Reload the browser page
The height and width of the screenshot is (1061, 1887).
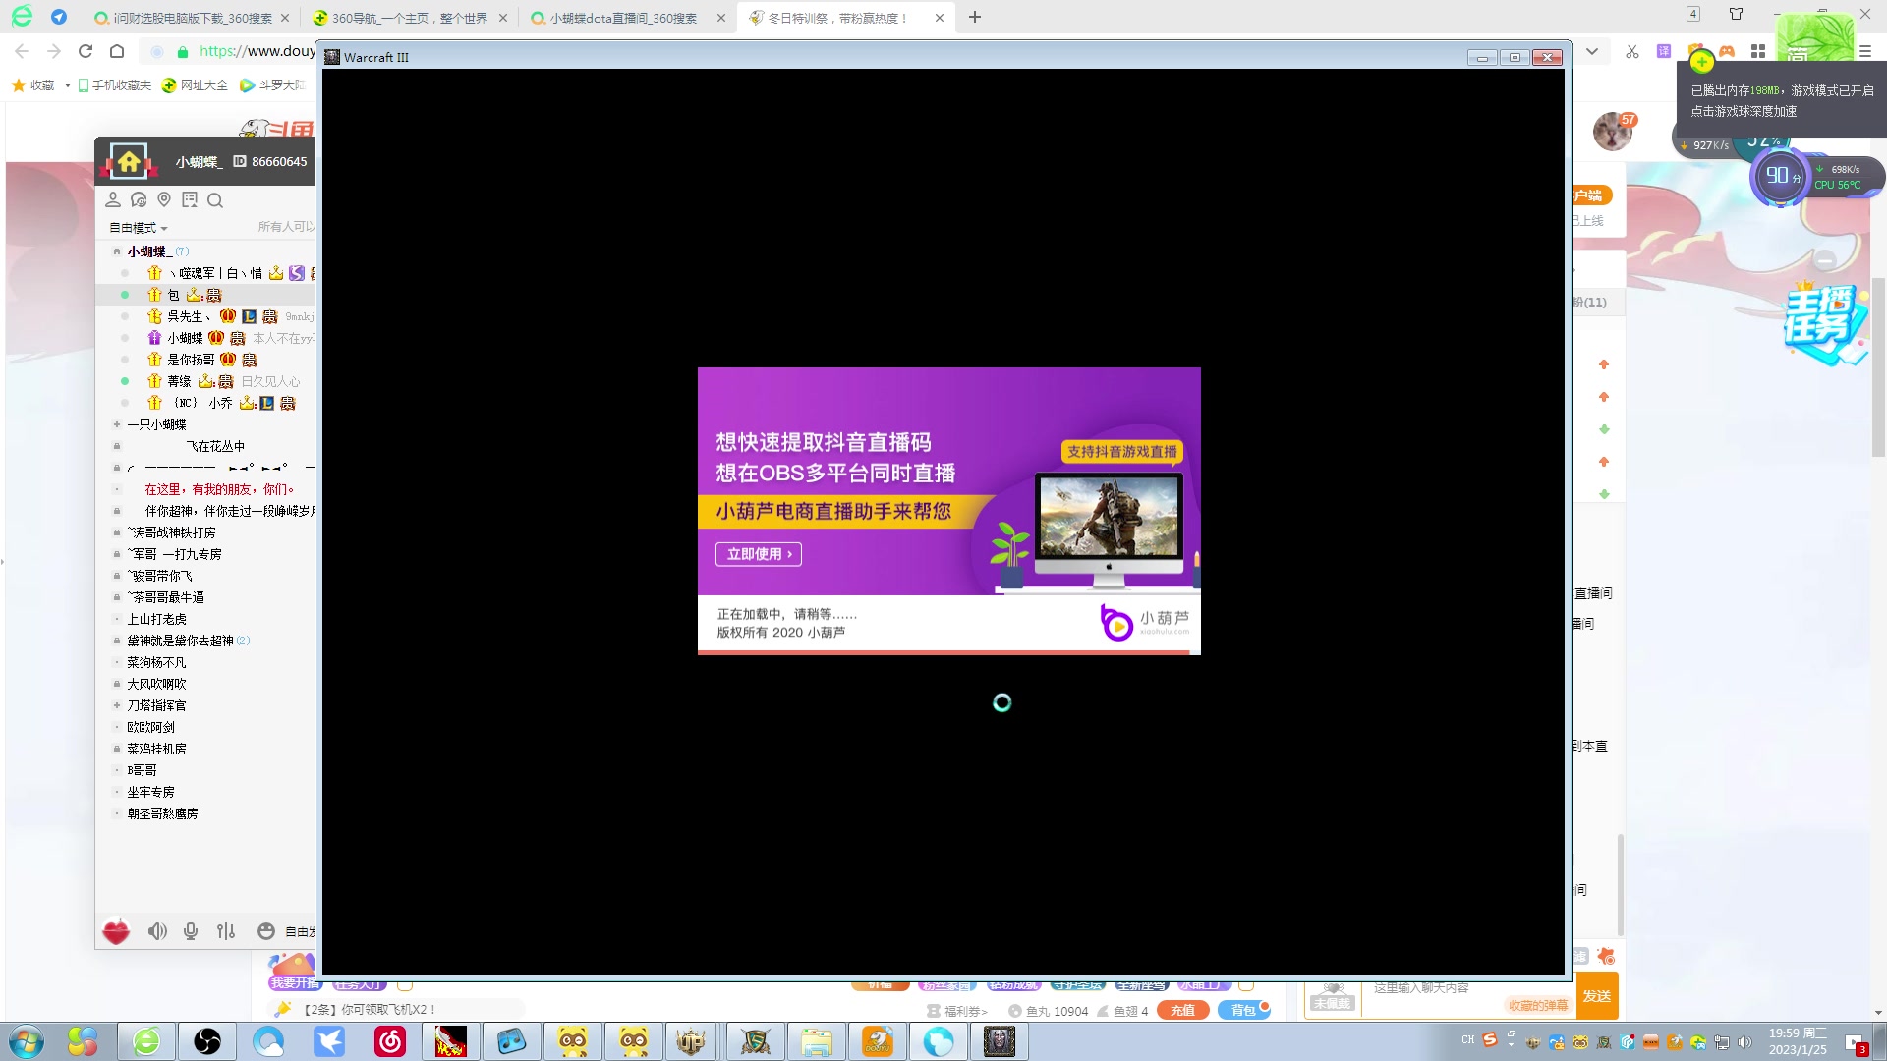[x=86, y=51]
